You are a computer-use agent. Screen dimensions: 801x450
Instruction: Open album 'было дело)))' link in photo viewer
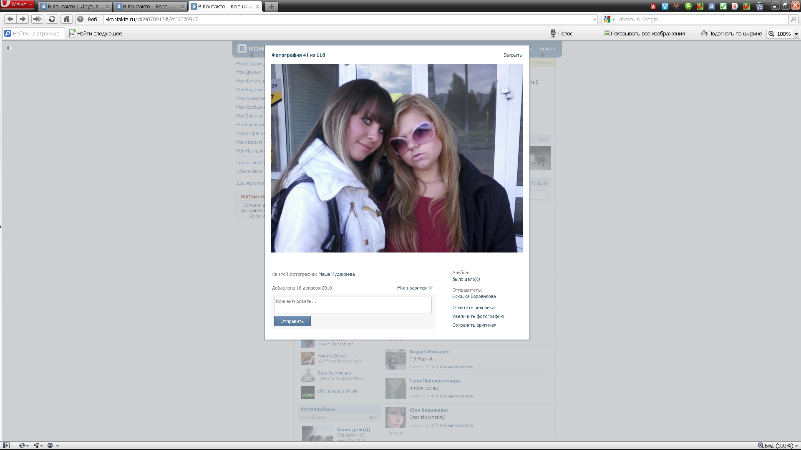pos(466,279)
